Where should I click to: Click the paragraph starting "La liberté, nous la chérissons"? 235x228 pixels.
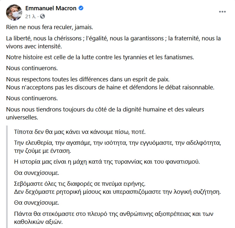point(113,42)
